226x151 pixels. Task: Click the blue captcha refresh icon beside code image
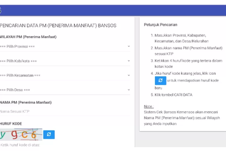(x=49, y=134)
